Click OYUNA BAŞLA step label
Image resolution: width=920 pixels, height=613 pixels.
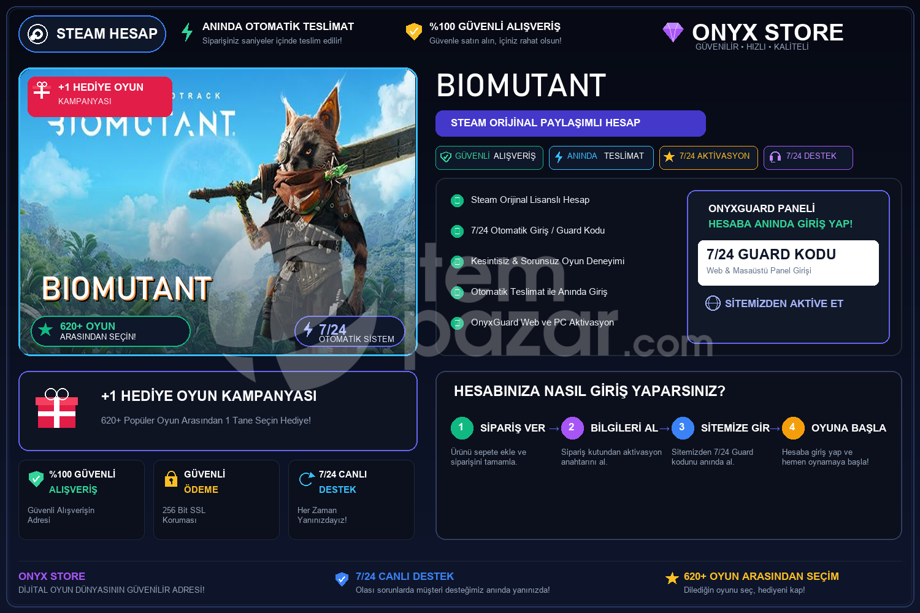(x=849, y=428)
